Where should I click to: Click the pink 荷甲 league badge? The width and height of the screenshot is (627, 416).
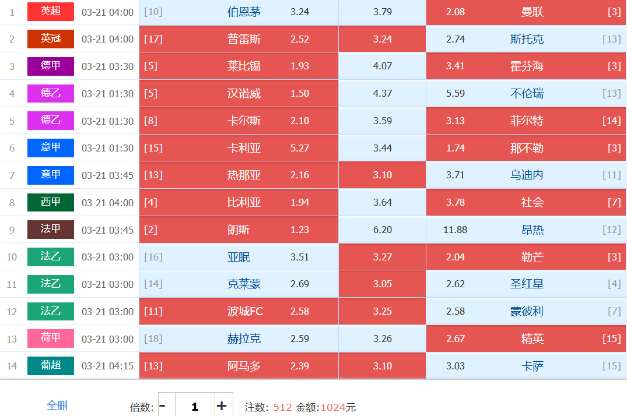point(51,339)
